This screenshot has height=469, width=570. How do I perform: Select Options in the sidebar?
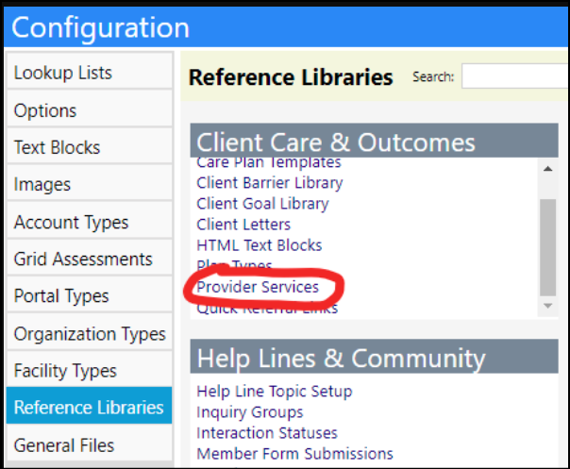(x=90, y=109)
